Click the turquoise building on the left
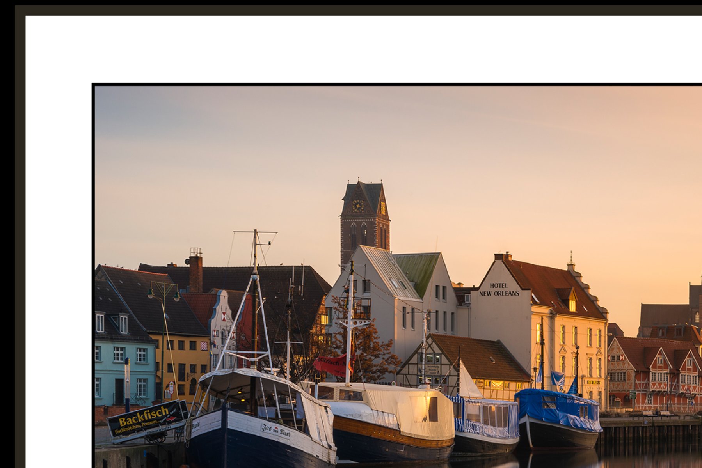702x468 pixels. [x=124, y=370]
